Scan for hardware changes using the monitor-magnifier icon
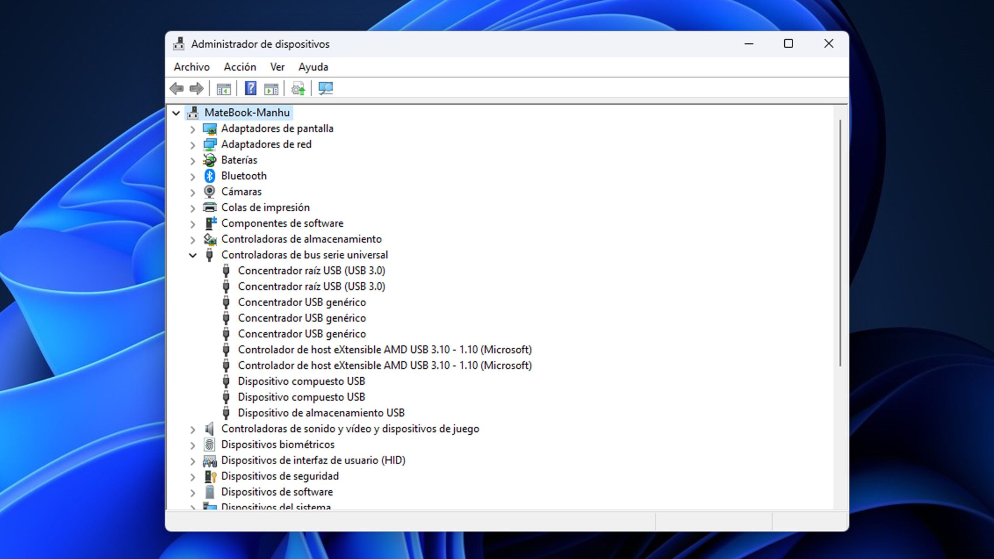This screenshot has height=559, width=994. (x=325, y=89)
